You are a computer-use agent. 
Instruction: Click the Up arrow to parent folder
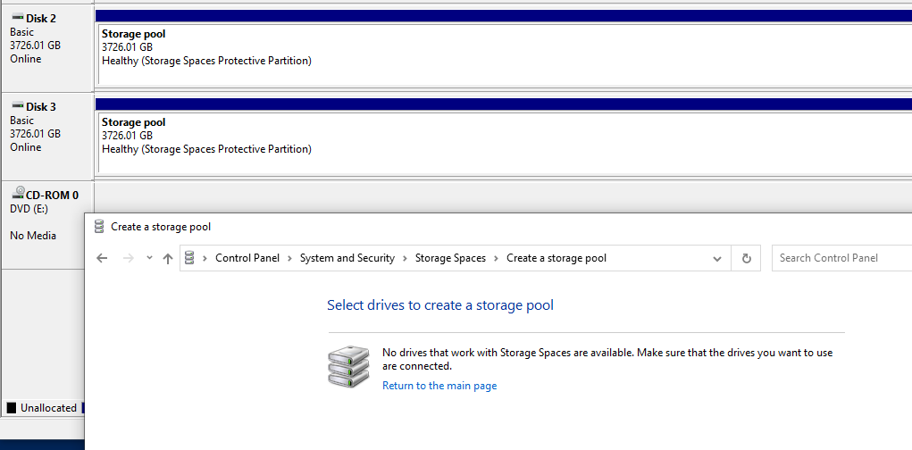coord(168,258)
